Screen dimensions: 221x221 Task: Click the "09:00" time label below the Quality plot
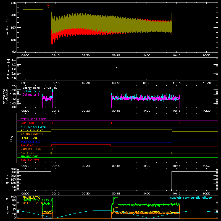[25, 194]
